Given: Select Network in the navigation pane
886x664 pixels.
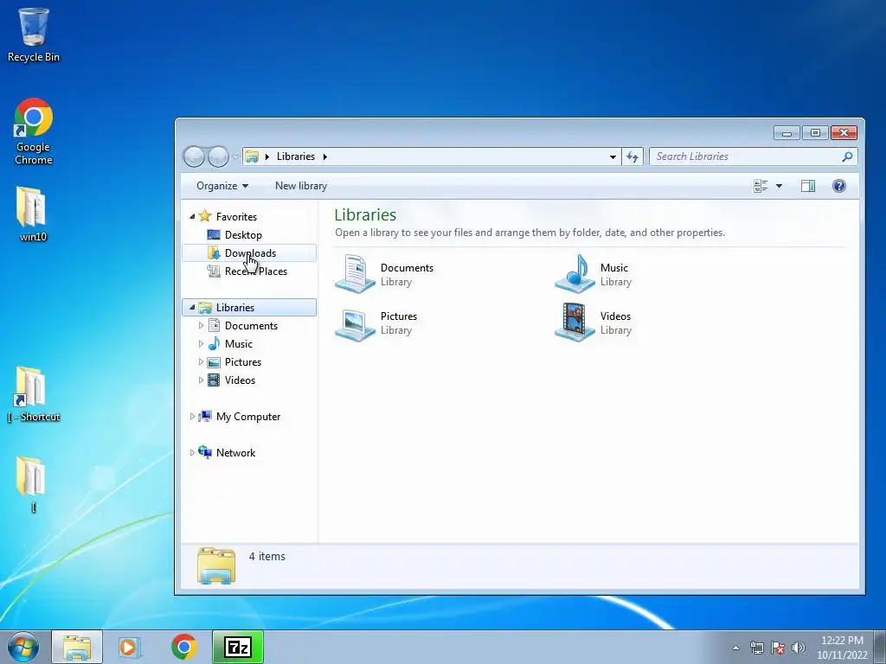Looking at the screenshot, I should click(235, 453).
